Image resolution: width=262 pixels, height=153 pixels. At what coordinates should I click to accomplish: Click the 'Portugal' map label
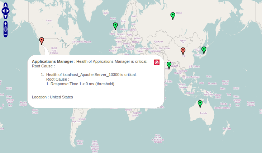tap(112, 51)
